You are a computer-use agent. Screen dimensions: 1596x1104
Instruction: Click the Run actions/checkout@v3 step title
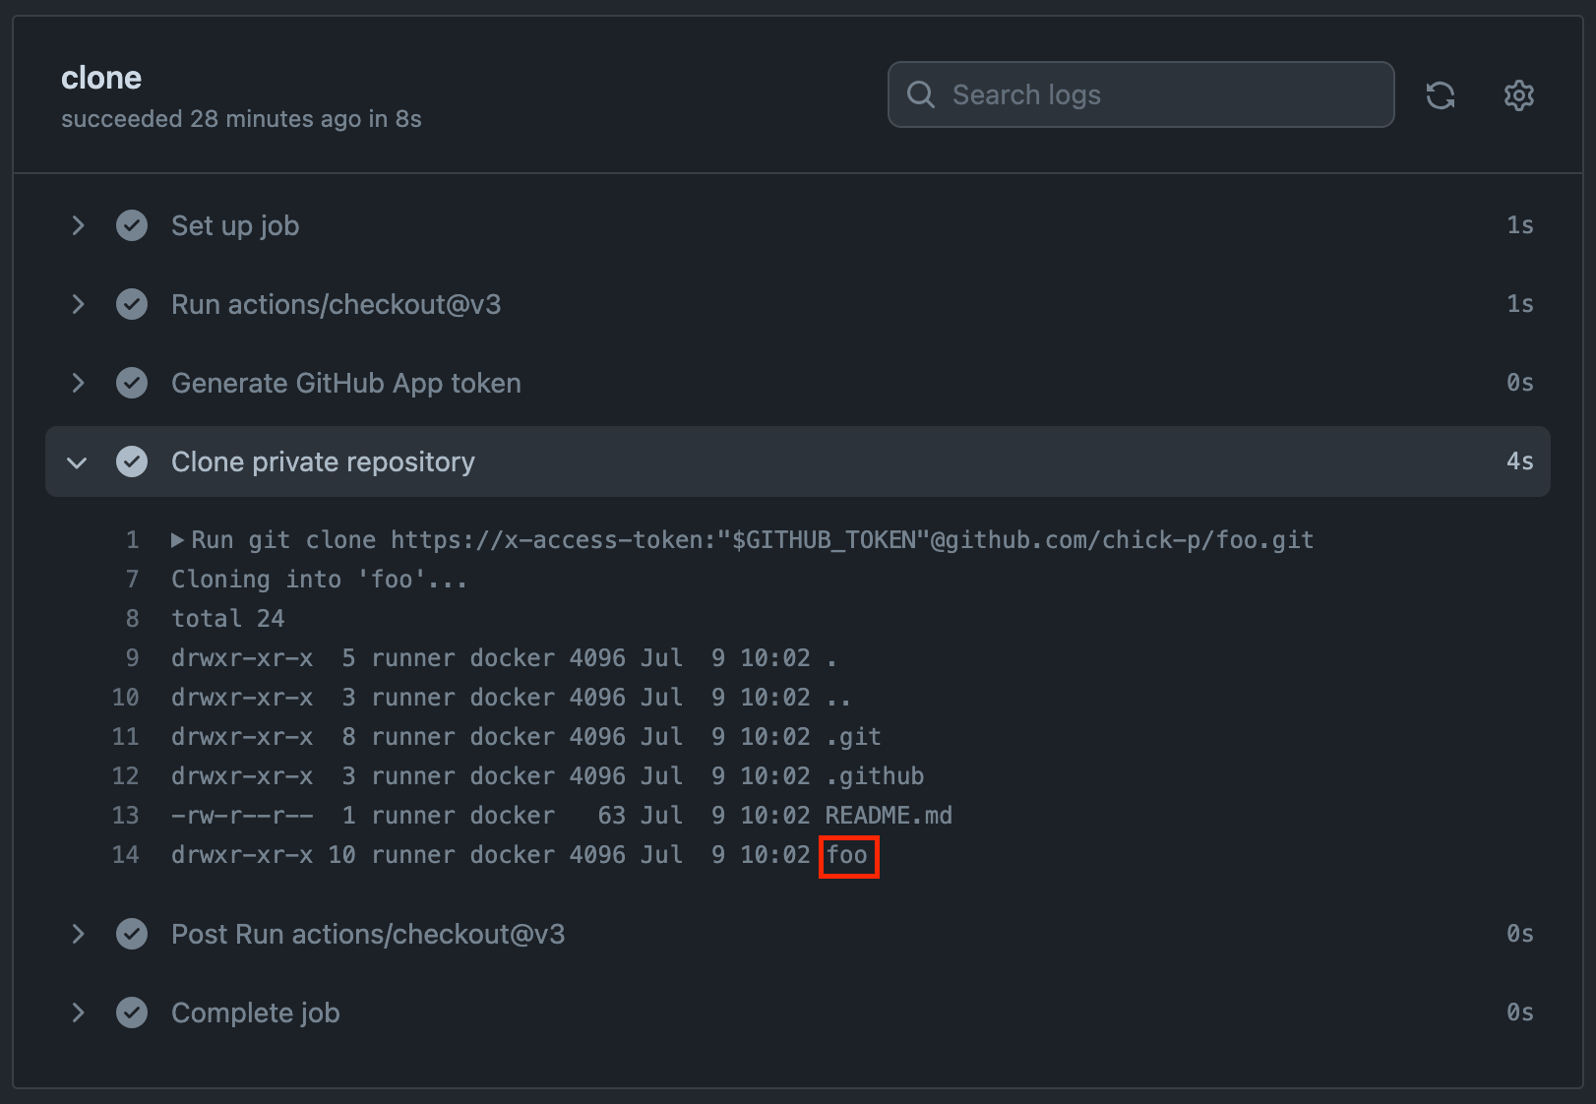pos(336,304)
